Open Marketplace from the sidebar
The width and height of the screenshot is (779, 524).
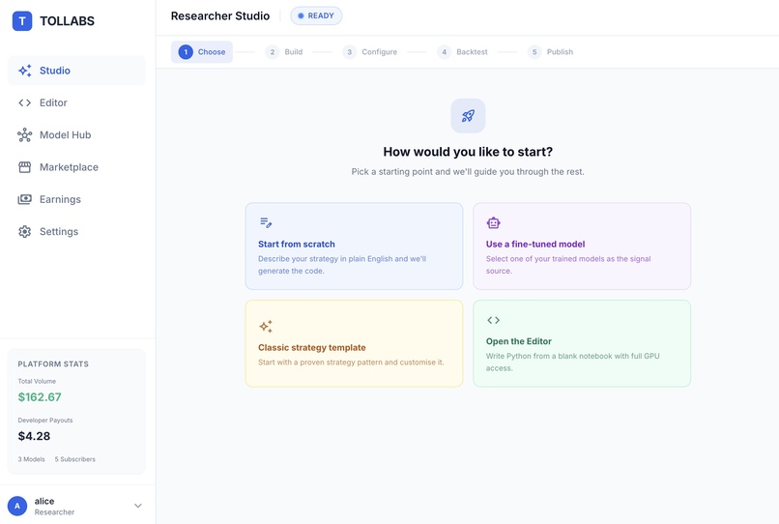coord(76,167)
